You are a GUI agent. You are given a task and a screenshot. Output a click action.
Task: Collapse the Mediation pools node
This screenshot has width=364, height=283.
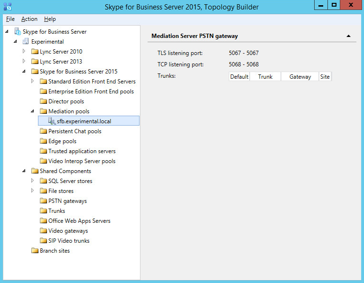33,111
